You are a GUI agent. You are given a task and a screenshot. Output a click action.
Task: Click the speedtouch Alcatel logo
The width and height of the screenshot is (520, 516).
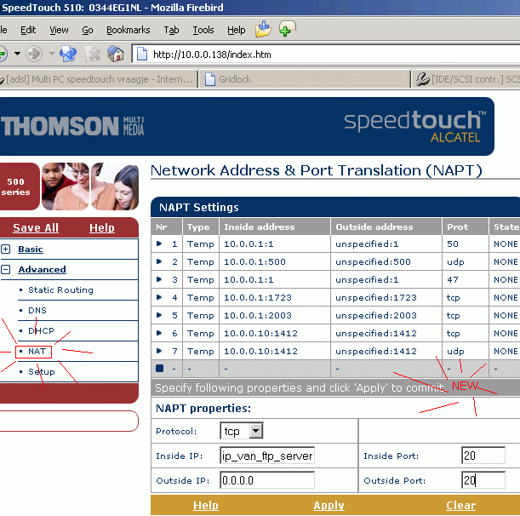pos(414,127)
